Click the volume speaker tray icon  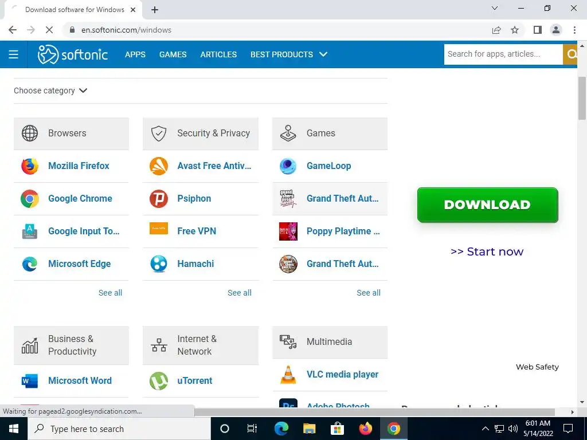point(513,429)
